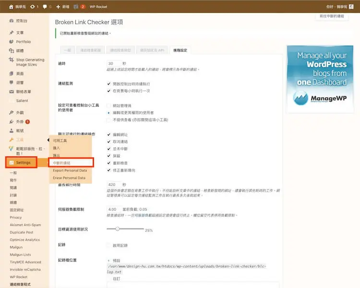Choose 匯入 in the flyout menu

click(x=56, y=148)
